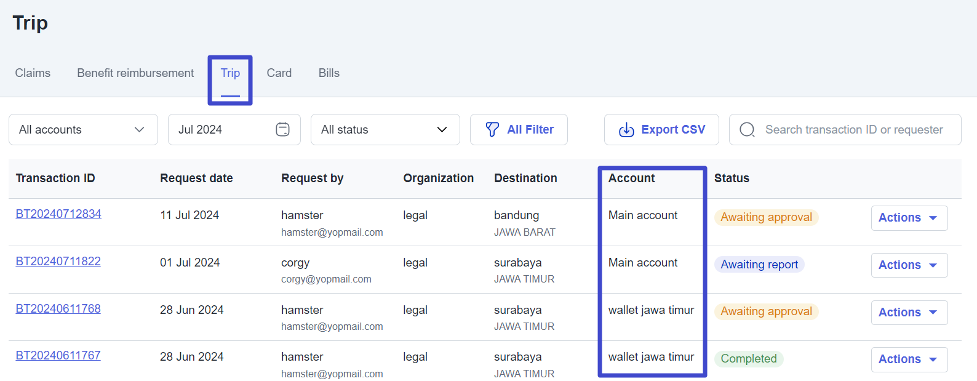
Task: Click the calendar icon in the date field
Action: [282, 129]
